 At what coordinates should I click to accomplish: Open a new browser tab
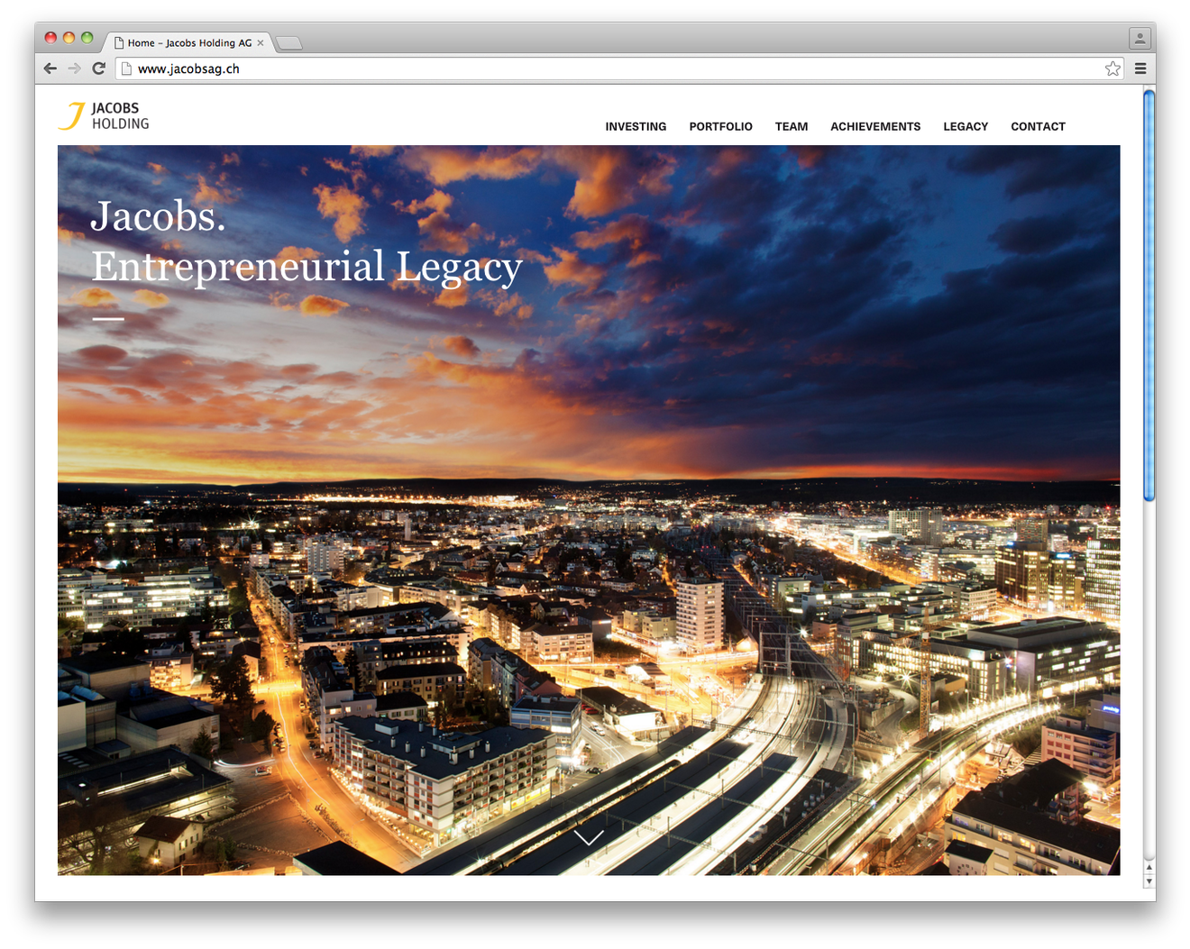288,43
